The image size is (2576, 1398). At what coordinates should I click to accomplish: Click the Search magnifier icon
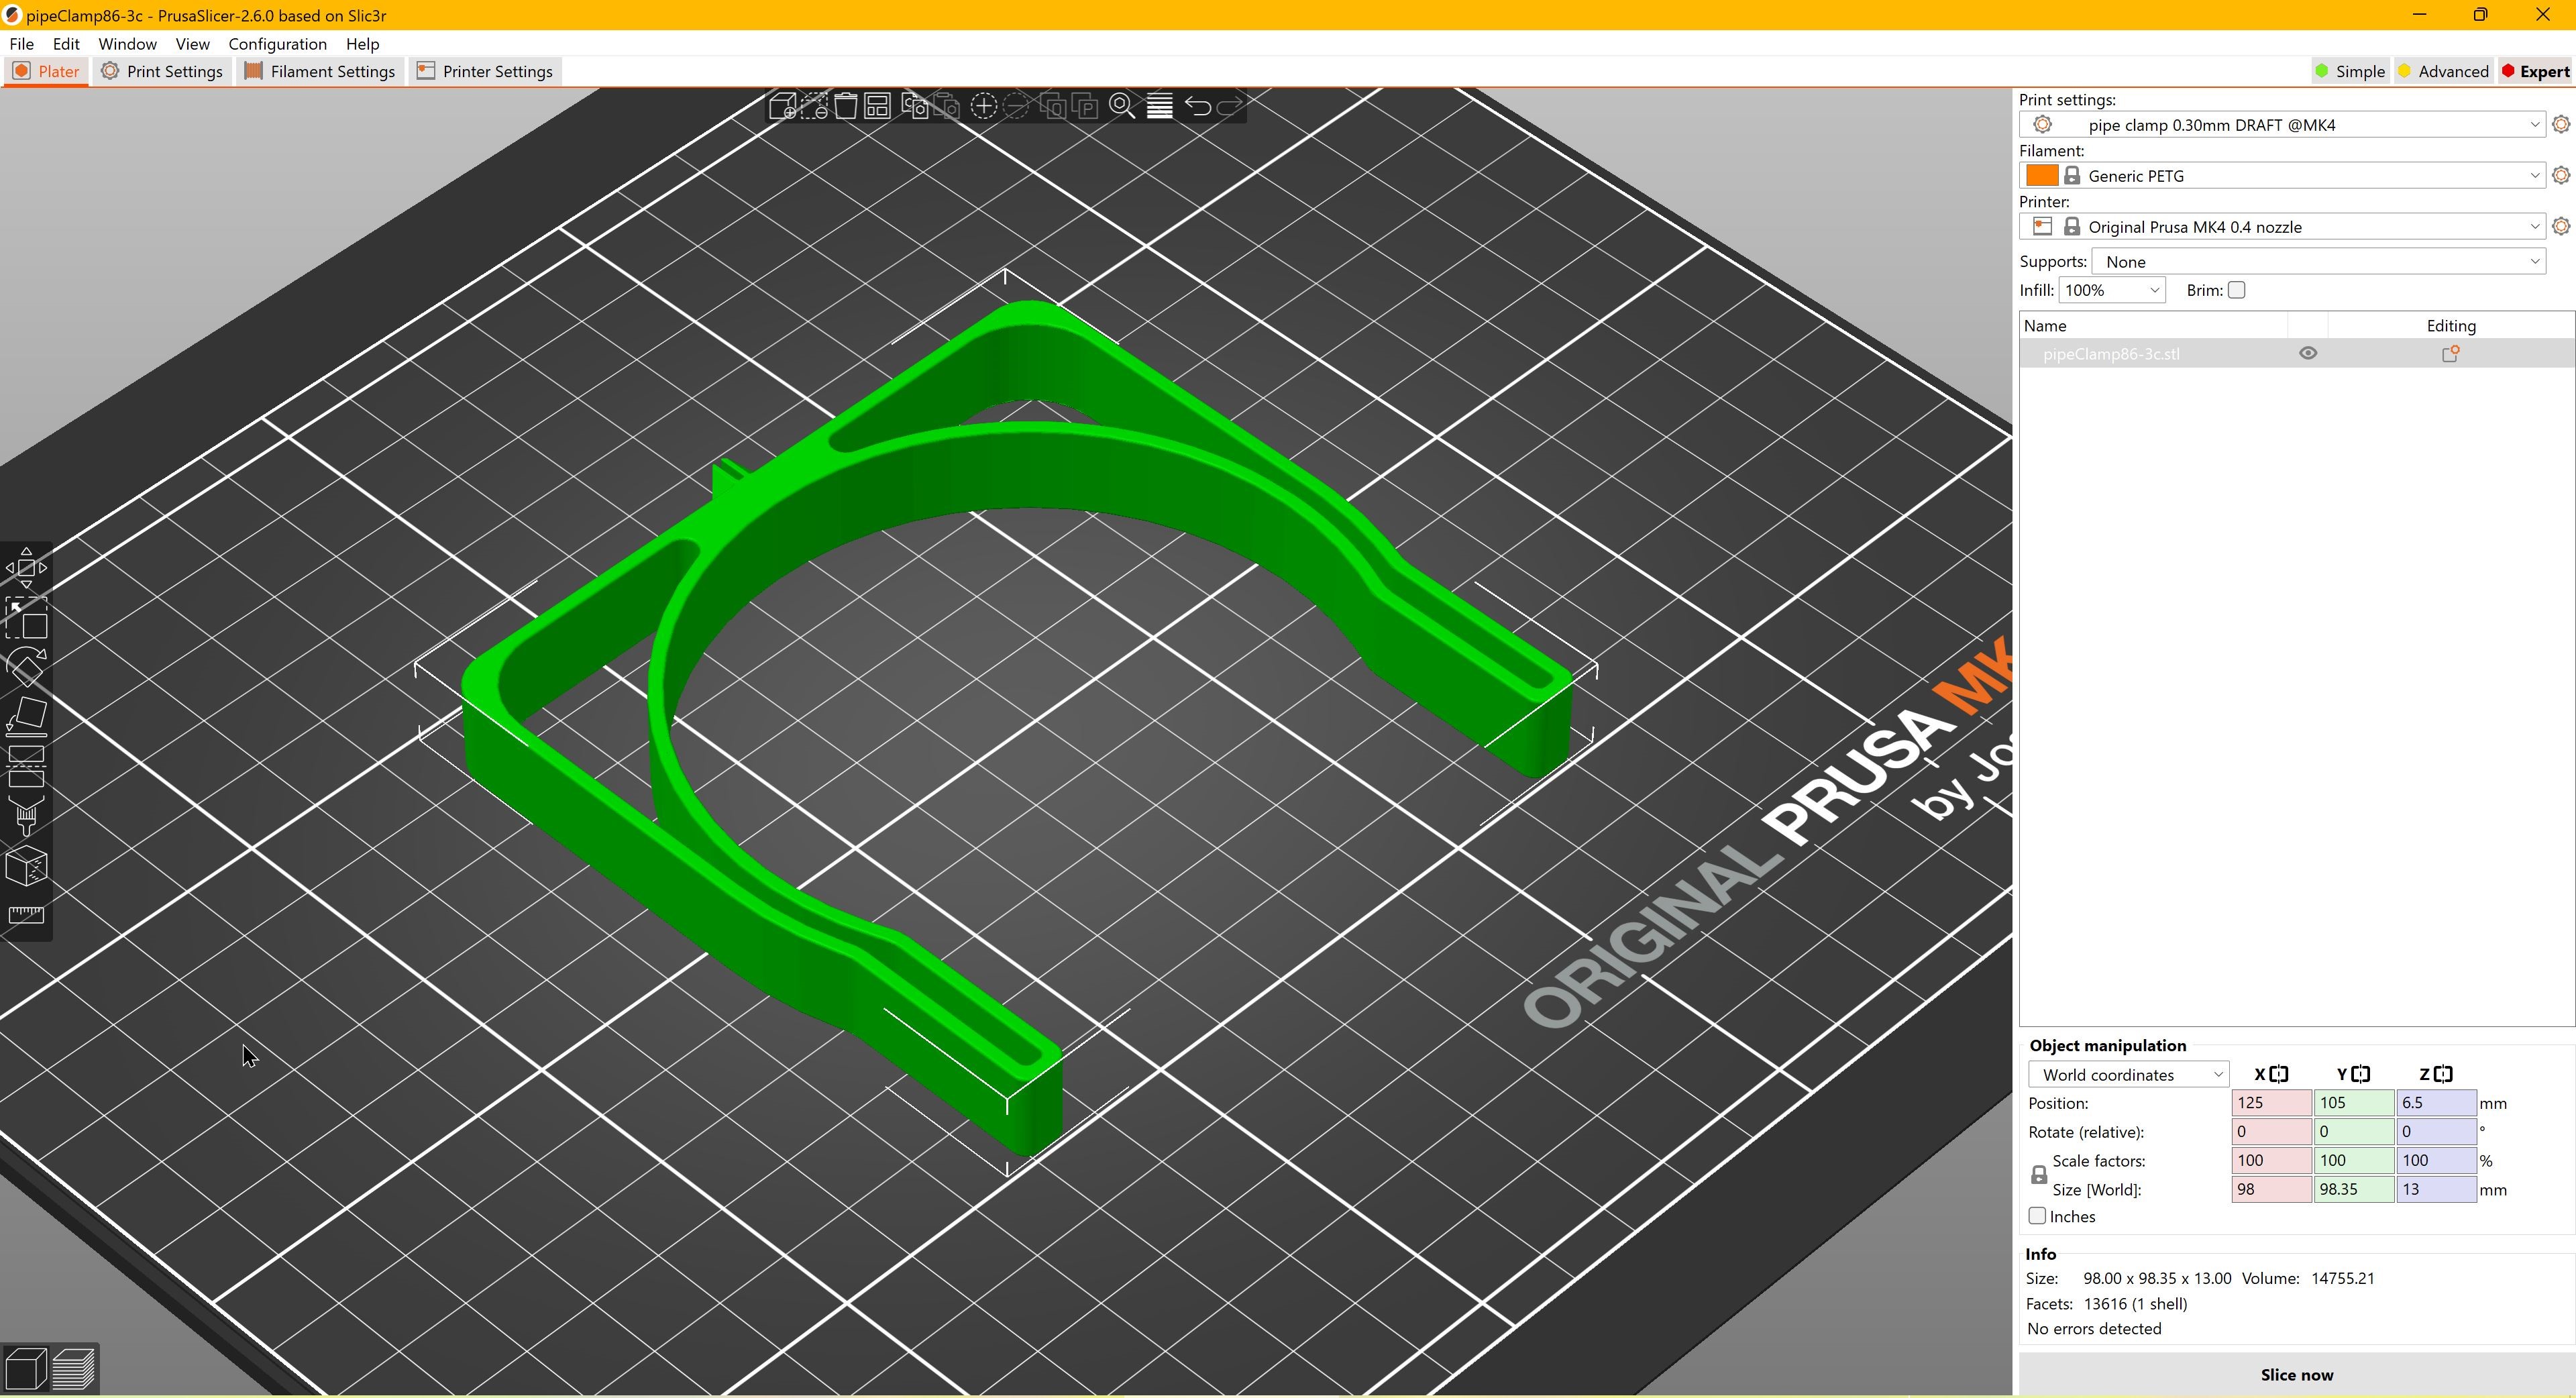click(1121, 106)
